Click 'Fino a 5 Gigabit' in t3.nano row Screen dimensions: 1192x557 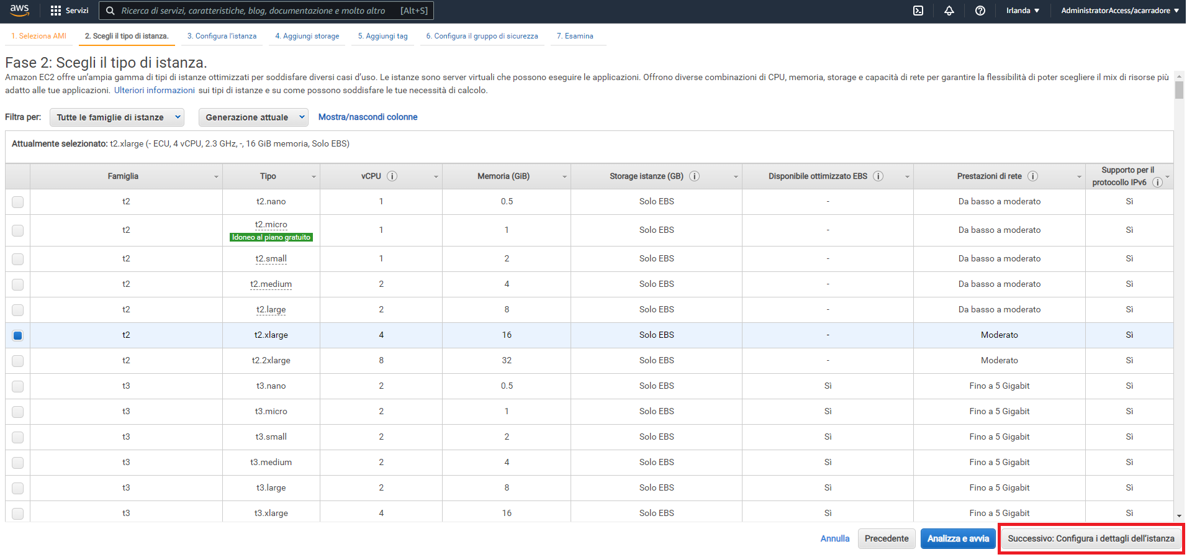coord(1000,386)
